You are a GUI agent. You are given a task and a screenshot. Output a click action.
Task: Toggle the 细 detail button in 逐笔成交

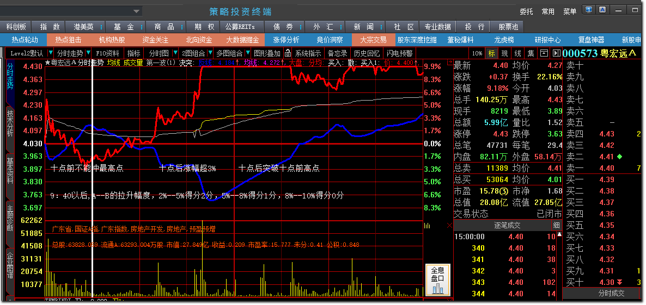(557, 225)
